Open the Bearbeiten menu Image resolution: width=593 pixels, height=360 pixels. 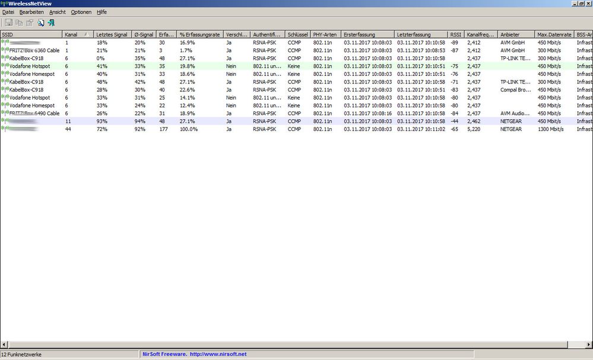pyautogui.click(x=31, y=12)
